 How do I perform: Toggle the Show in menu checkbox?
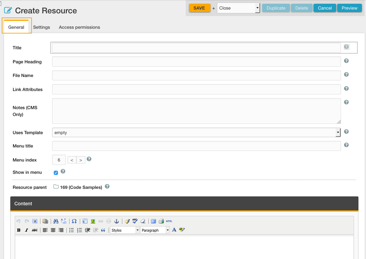point(56,173)
